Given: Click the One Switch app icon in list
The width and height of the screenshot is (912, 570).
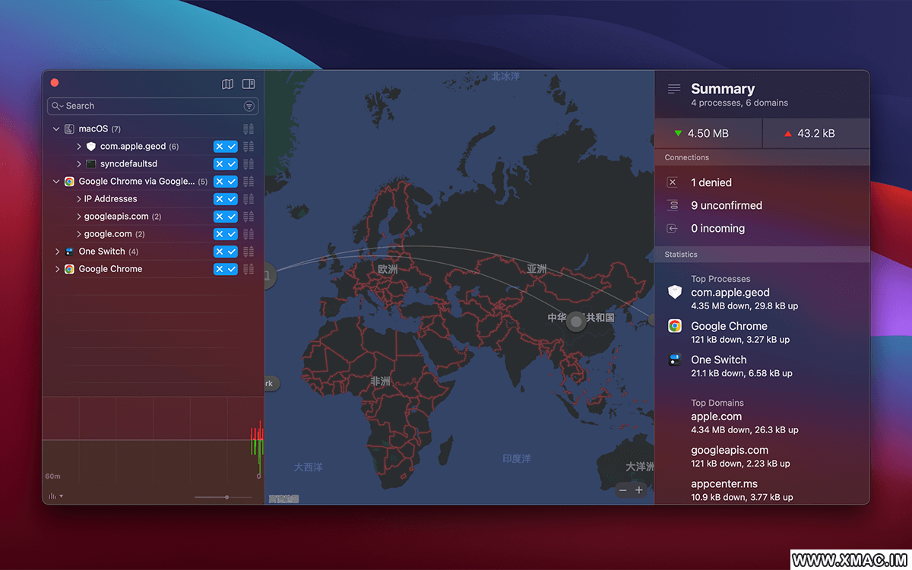Looking at the screenshot, I should point(69,252).
